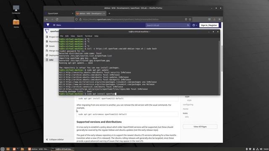Click the GitLab logo in header

(48, 25)
